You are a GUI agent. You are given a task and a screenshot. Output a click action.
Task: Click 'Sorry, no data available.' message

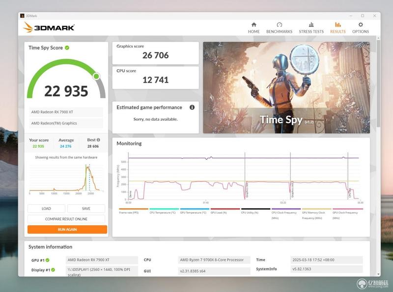(155, 119)
